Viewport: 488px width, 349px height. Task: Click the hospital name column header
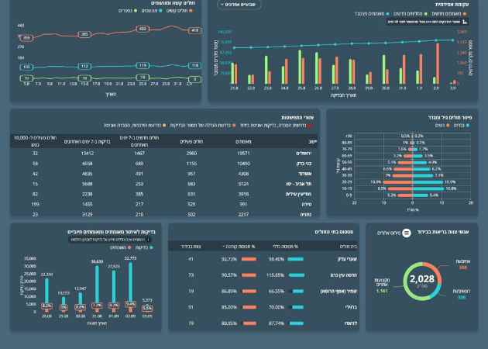pyautogui.click(x=349, y=247)
